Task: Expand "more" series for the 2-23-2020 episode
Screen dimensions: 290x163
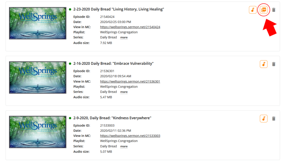Action: [x=124, y=37]
